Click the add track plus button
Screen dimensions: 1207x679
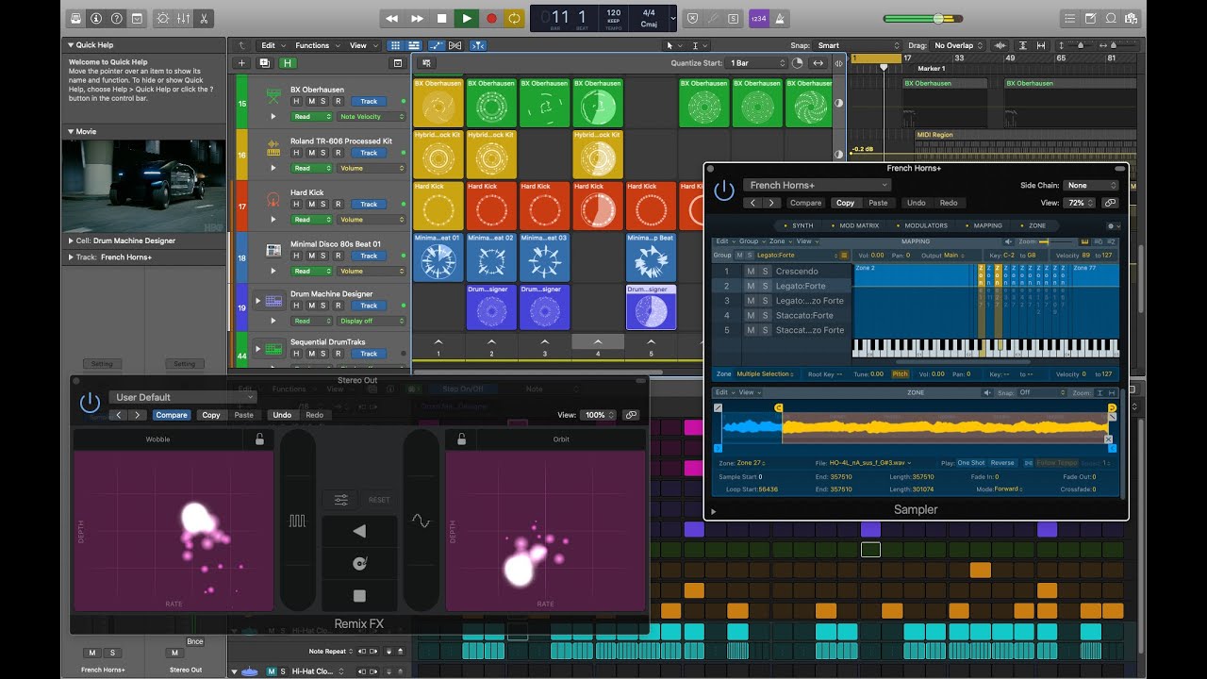tap(241, 63)
